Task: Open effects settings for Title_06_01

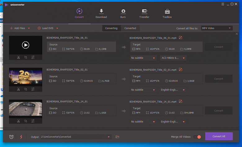Action: pyautogui.click(x=33, y=57)
